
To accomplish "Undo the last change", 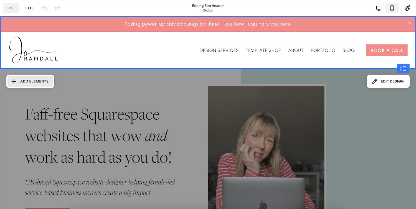I will pyautogui.click(x=44, y=8).
